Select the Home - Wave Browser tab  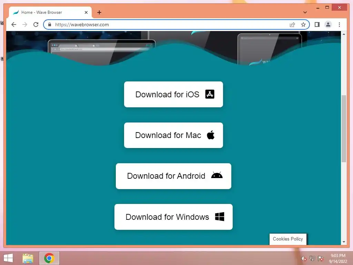50,12
